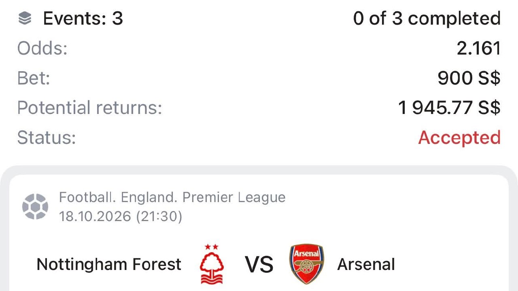Select the Nottingham Forest team name

(x=109, y=264)
